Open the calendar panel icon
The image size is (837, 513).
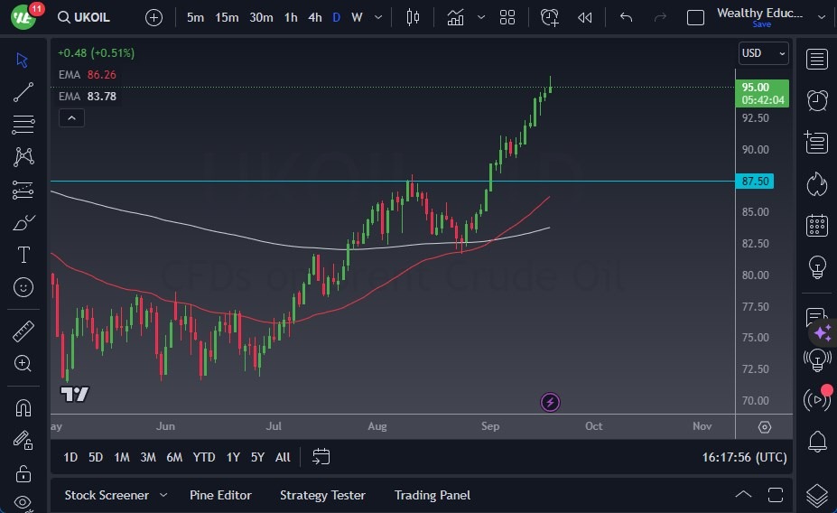pos(817,225)
